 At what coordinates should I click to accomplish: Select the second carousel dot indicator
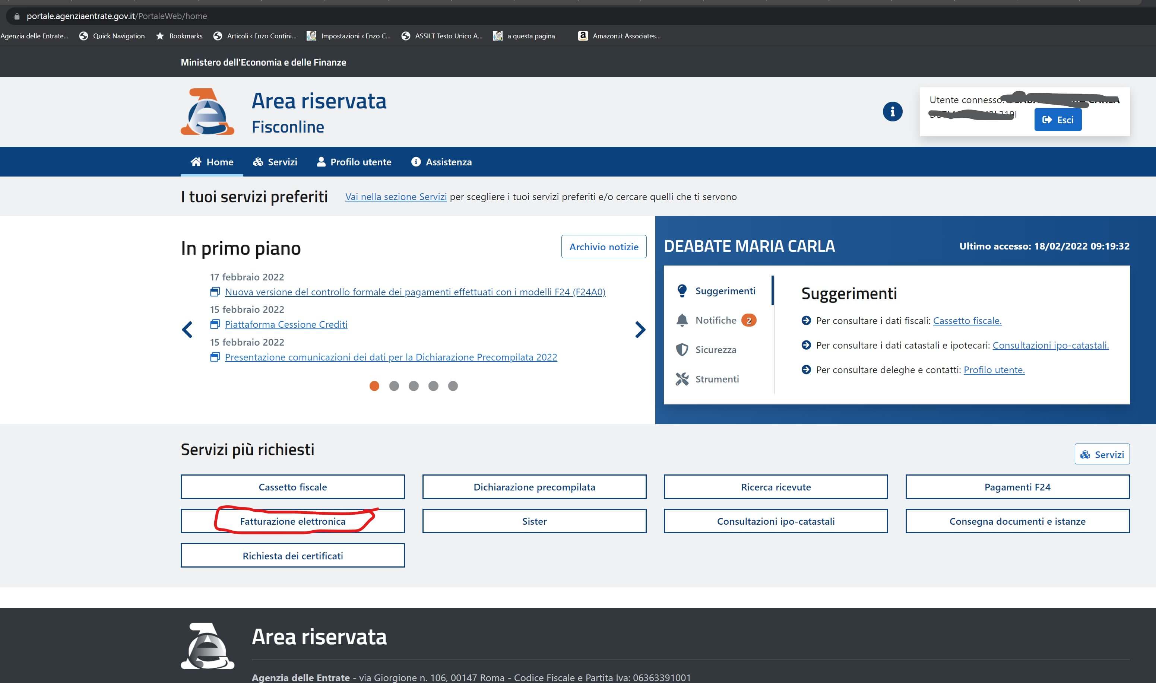[x=394, y=386]
